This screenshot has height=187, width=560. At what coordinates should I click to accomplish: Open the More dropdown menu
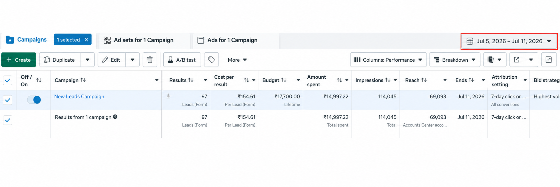(237, 60)
